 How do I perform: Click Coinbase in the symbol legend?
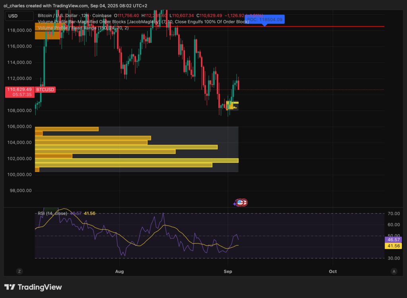tap(101, 15)
